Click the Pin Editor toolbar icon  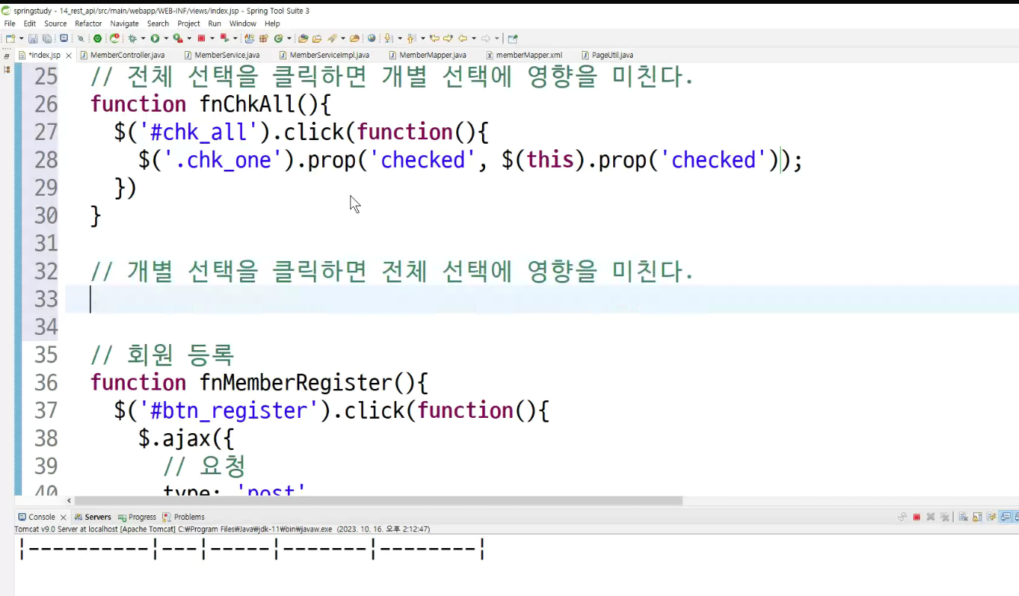point(513,38)
